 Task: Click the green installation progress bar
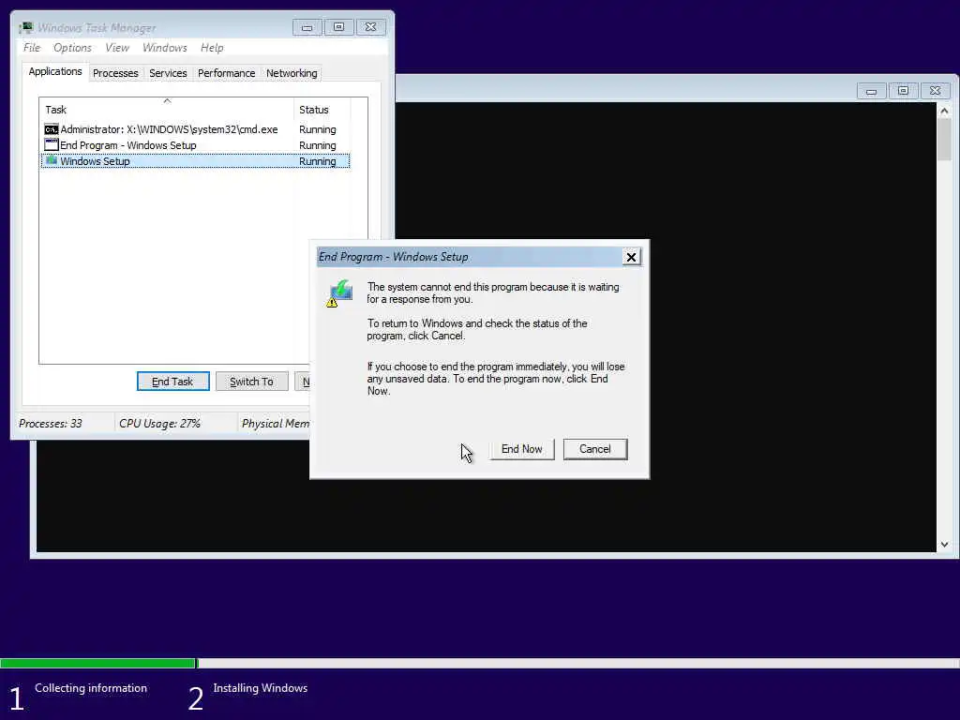point(97,663)
